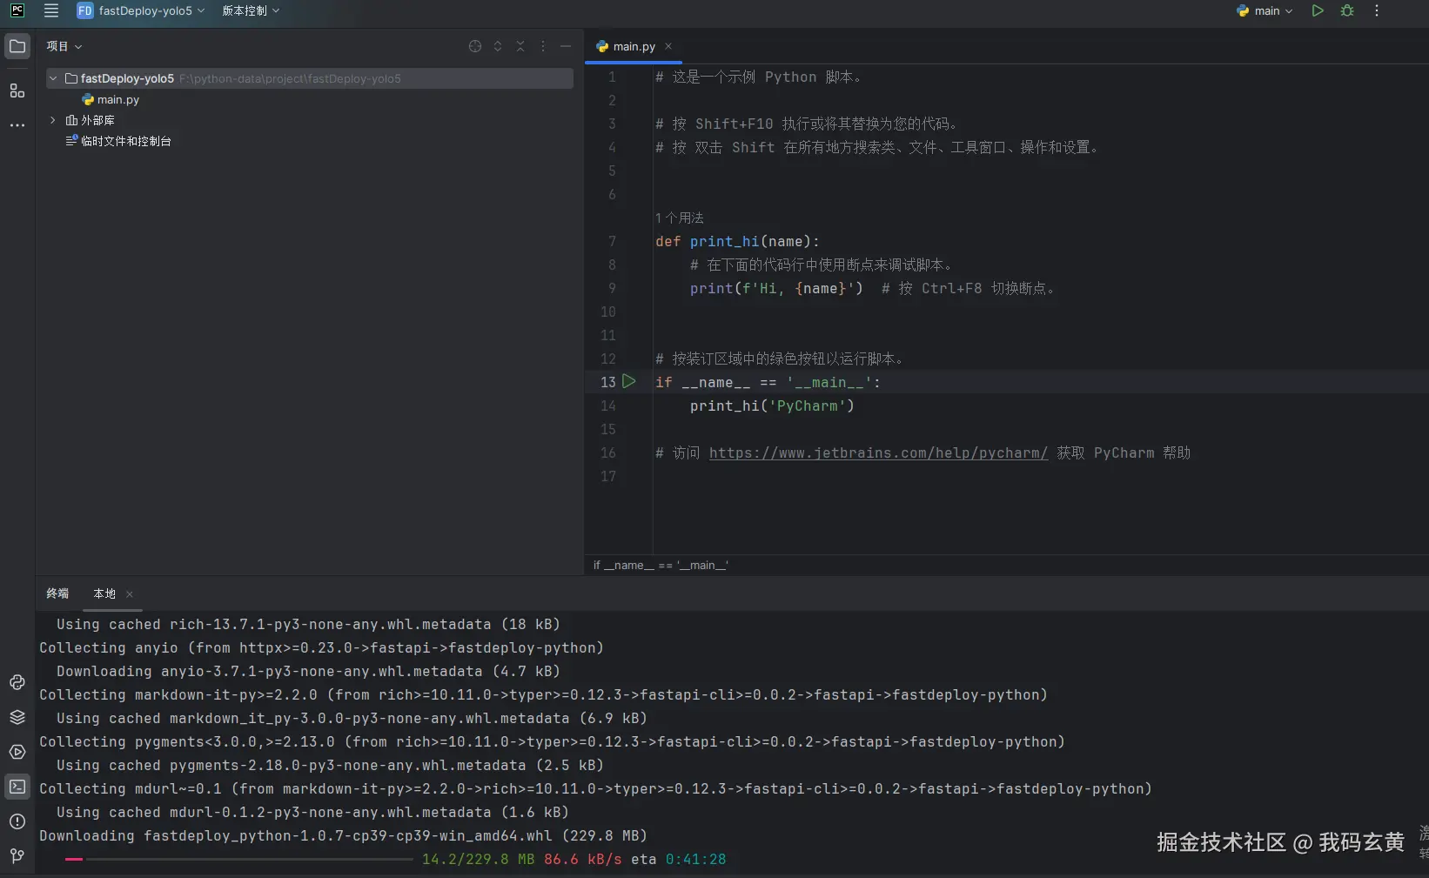Hide the project panel
This screenshot has width=1429, height=878.
pyautogui.click(x=566, y=46)
